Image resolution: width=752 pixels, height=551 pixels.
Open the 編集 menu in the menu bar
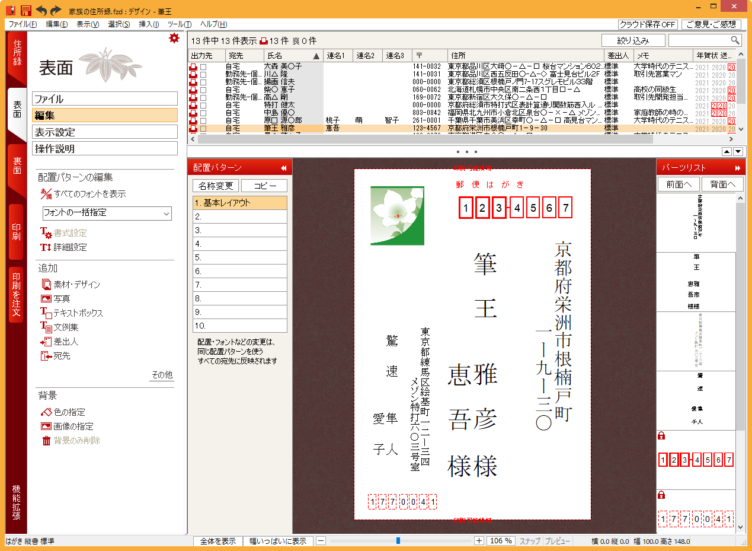tap(57, 24)
